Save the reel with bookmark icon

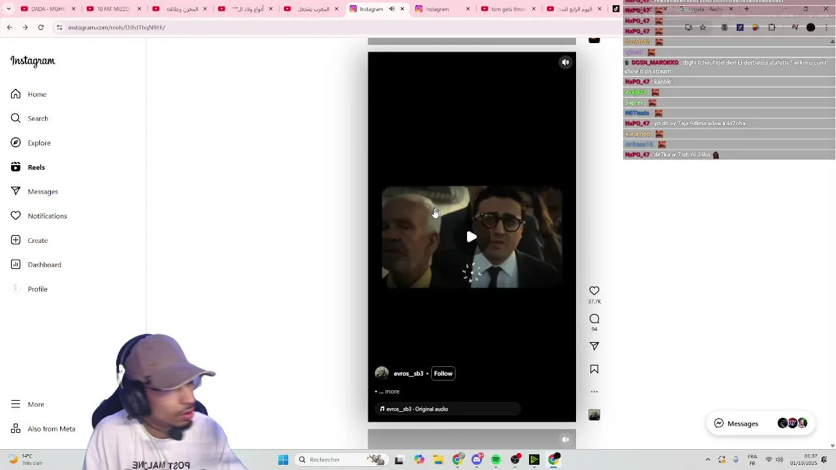tap(594, 369)
